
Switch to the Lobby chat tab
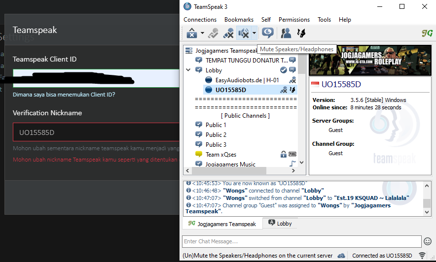pos(280,223)
